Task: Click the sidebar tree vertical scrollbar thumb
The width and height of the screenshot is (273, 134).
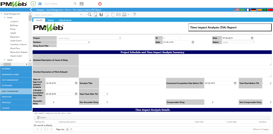Action: coord(30,18)
